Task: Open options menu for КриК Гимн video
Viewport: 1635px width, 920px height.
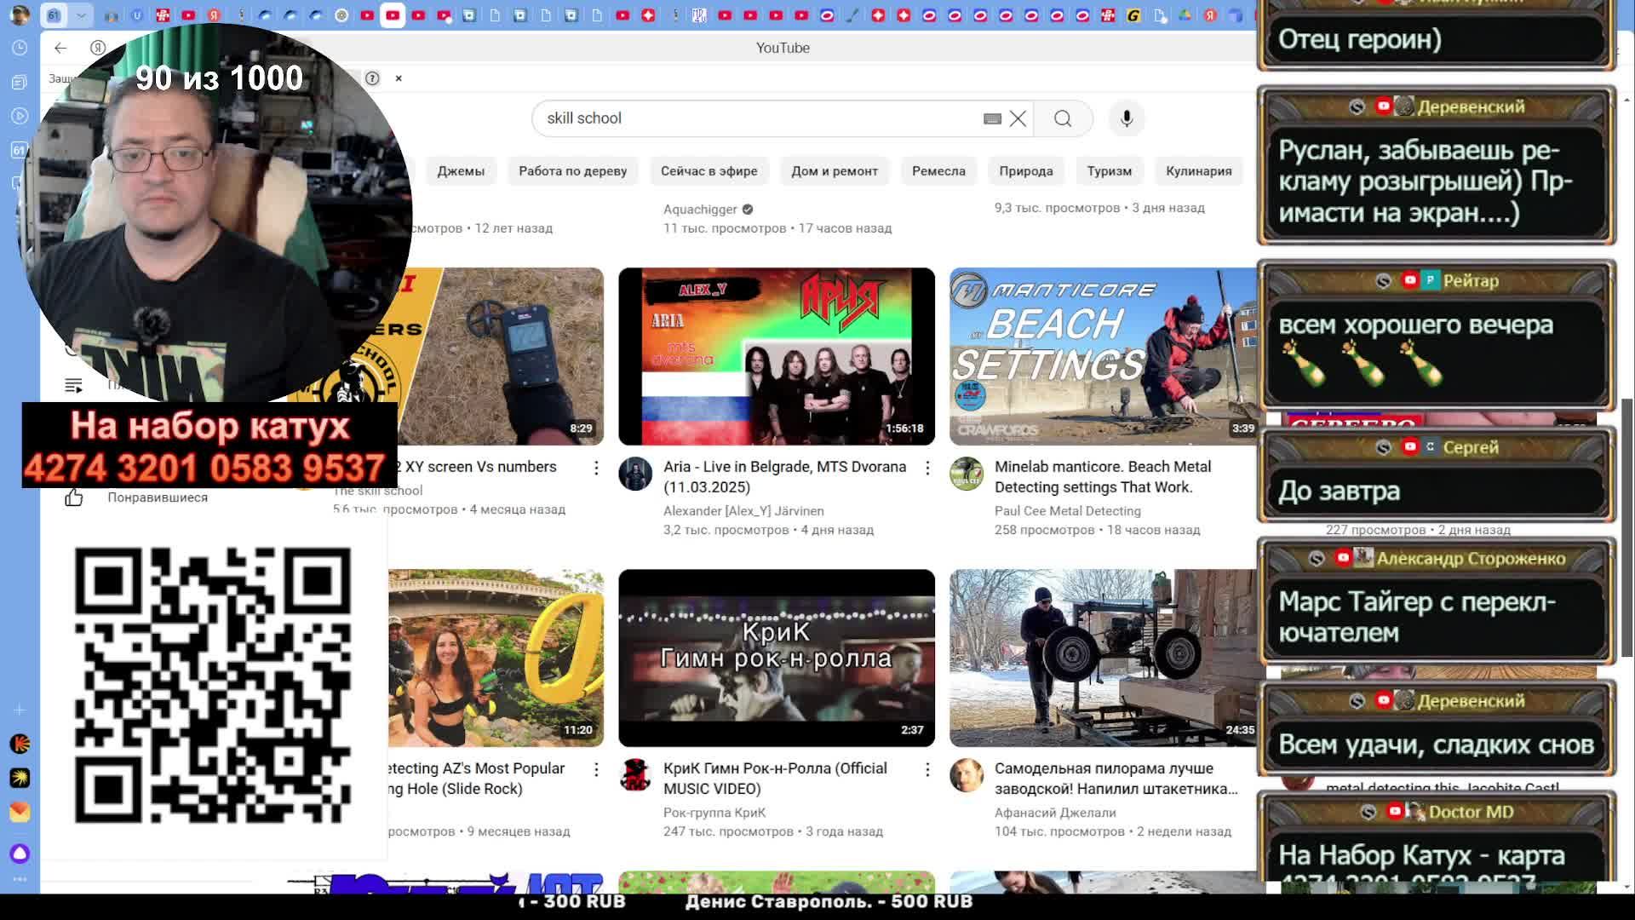Action: click(927, 769)
